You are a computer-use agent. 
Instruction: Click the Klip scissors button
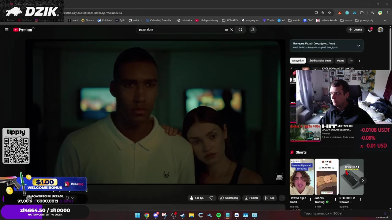(269, 198)
